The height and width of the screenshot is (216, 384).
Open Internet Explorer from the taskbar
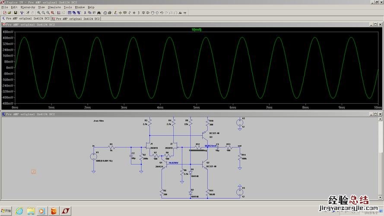click(x=19, y=211)
